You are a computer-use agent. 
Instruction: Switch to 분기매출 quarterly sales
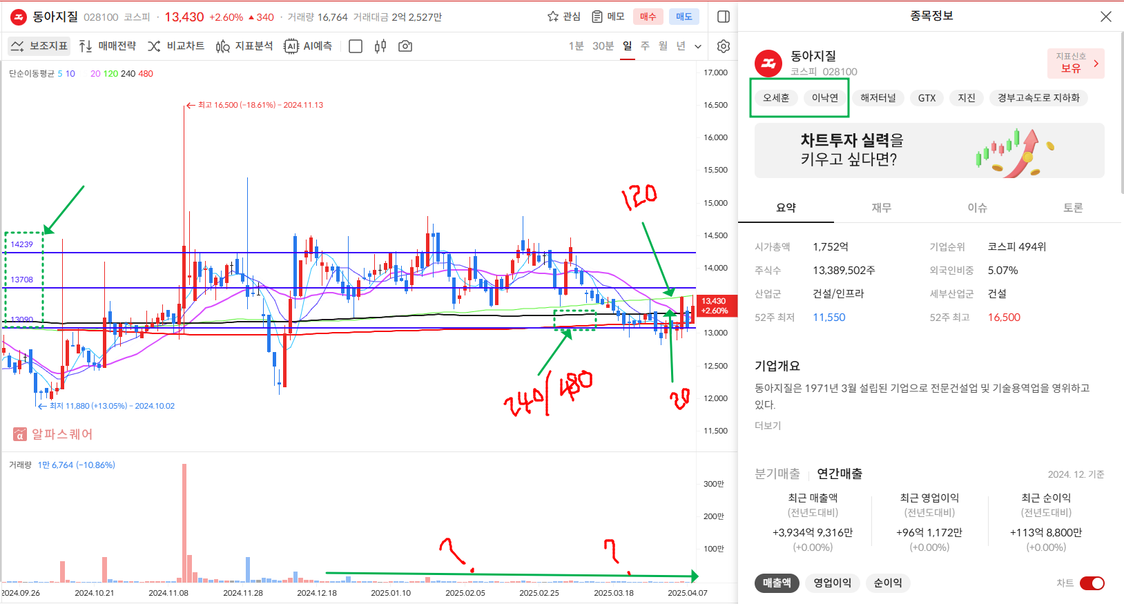click(x=777, y=474)
